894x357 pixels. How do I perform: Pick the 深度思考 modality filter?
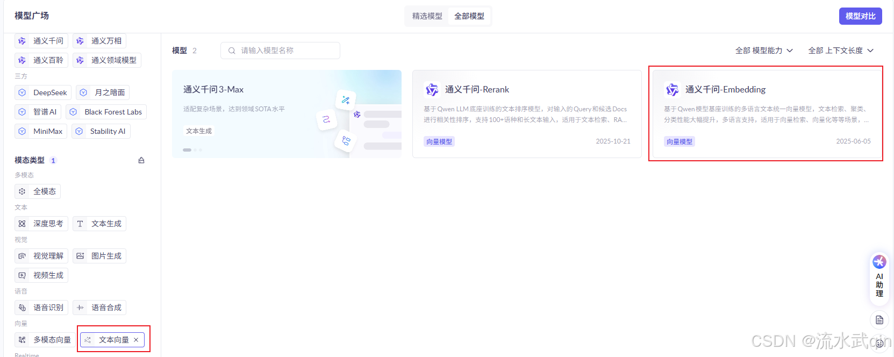coord(41,224)
